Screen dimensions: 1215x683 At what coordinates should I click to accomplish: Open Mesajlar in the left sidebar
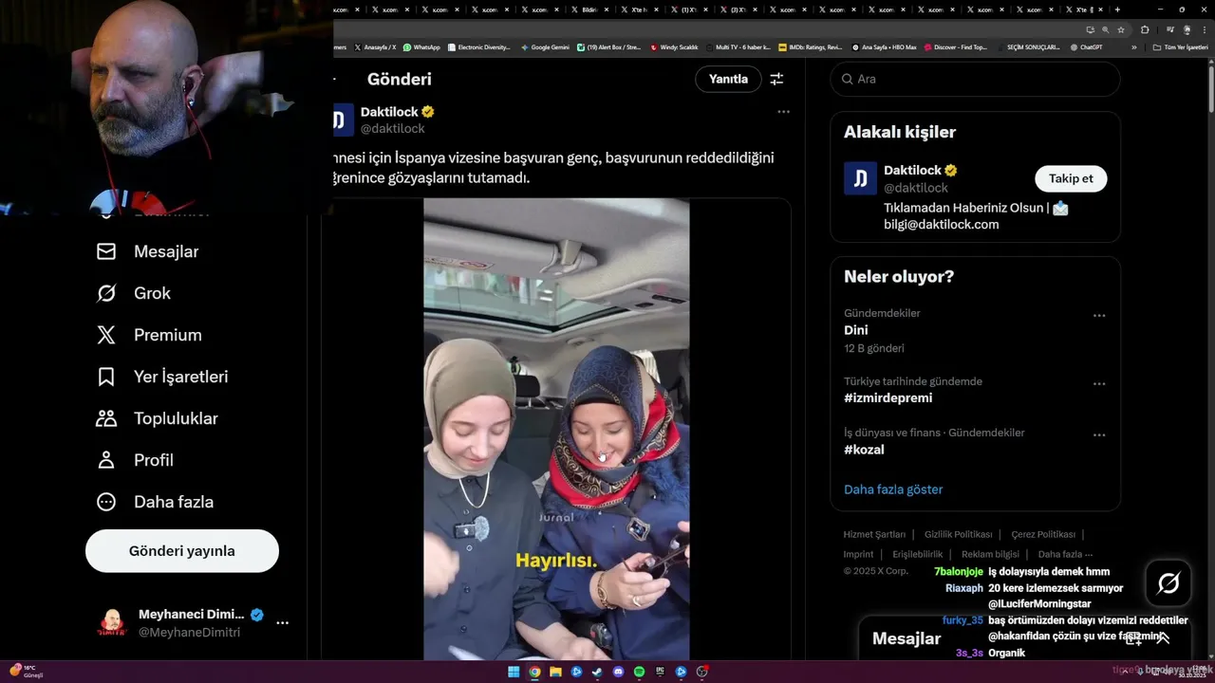147,251
